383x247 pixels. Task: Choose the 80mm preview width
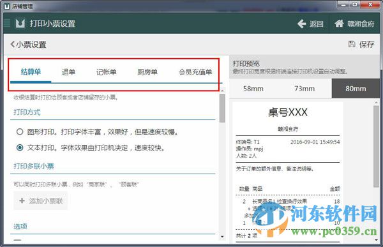(356, 89)
